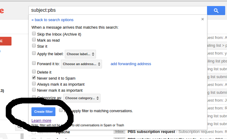Close the filter options dialog

[x=202, y=19]
